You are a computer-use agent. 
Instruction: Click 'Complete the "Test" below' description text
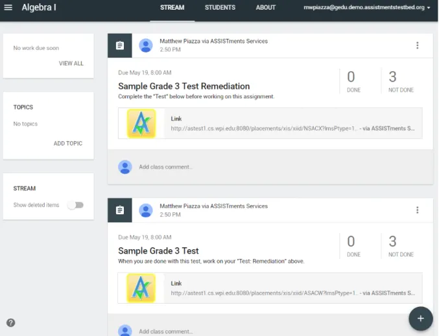(x=196, y=96)
